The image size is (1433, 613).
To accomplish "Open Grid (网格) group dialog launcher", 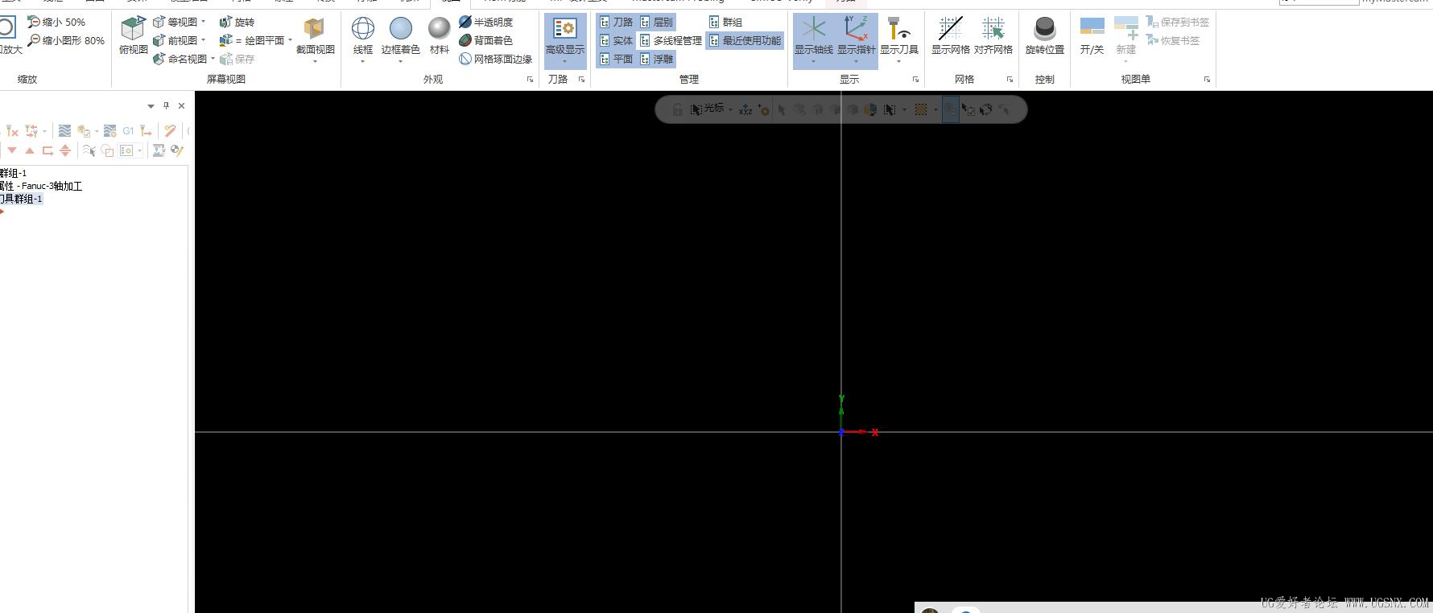I will [1010, 79].
